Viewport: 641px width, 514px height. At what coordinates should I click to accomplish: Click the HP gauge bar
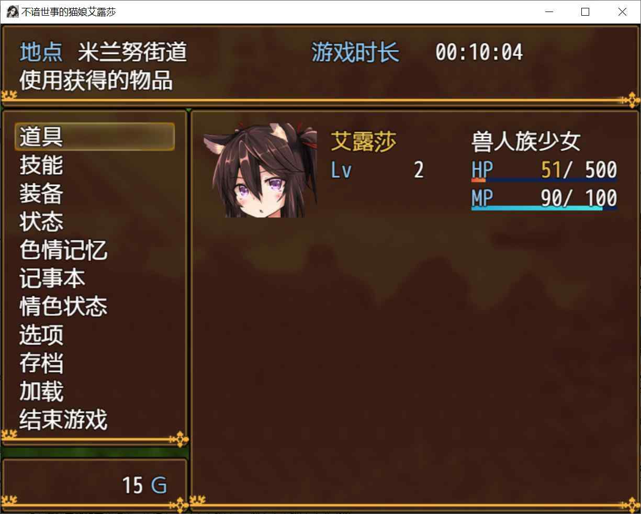pos(544,180)
